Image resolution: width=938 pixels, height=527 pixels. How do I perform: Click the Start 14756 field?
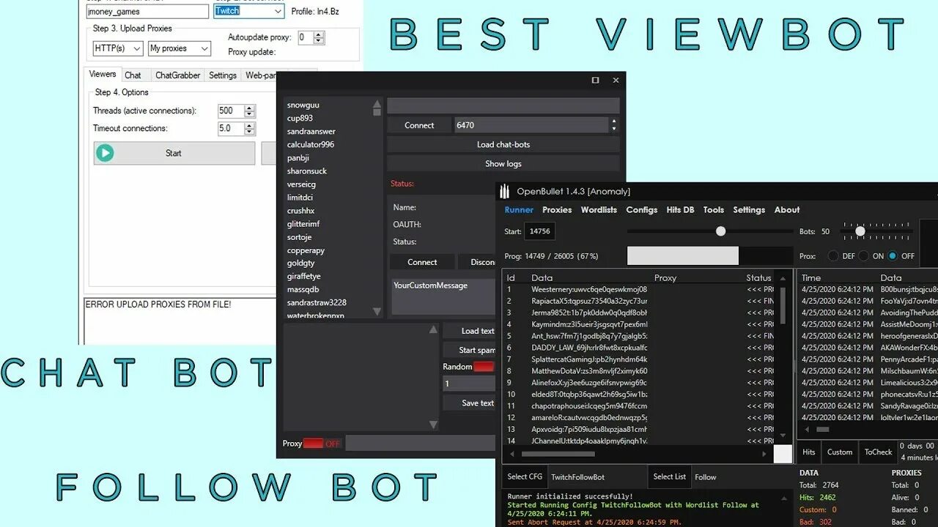pyautogui.click(x=540, y=231)
